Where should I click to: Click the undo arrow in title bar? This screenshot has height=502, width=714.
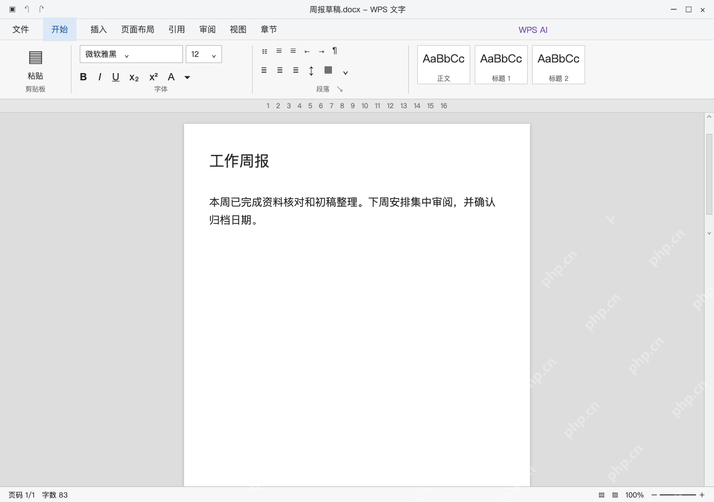coord(27,9)
